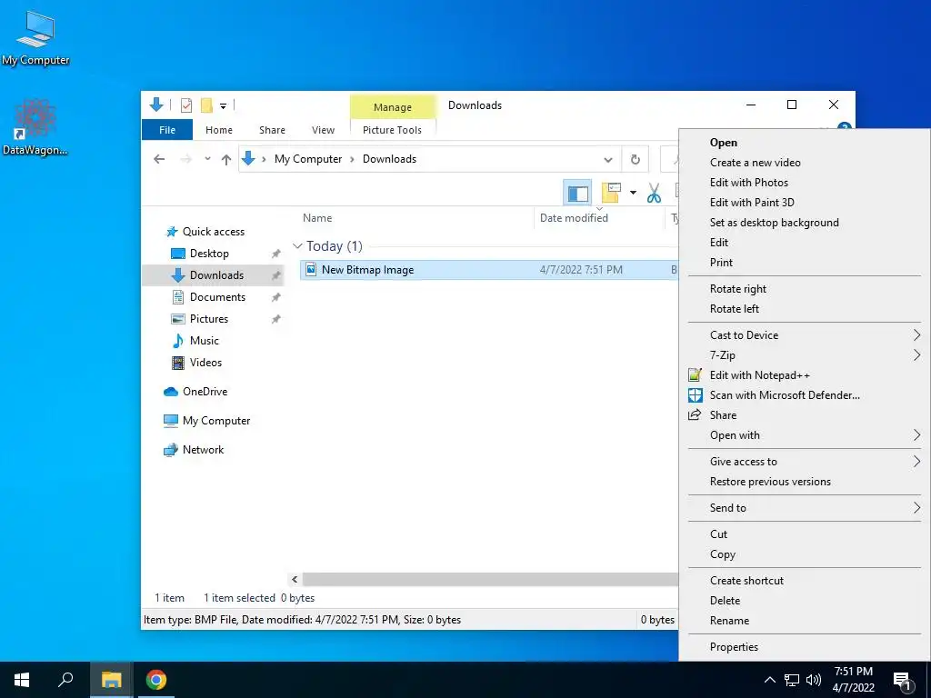Switch to the Home ribbon tab

click(x=218, y=130)
